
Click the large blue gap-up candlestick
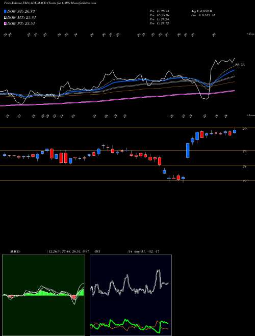pyautogui.click(x=188, y=150)
